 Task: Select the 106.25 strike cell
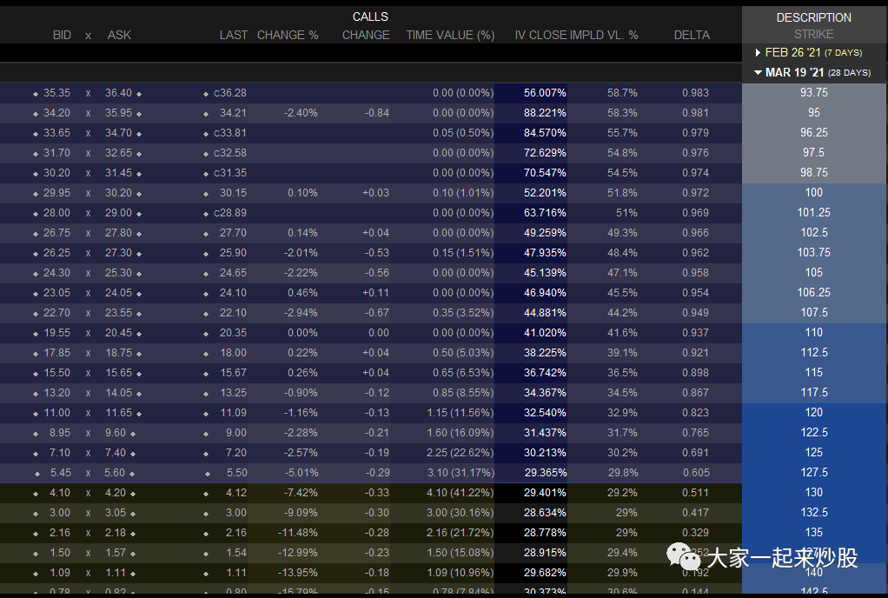(814, 292)
